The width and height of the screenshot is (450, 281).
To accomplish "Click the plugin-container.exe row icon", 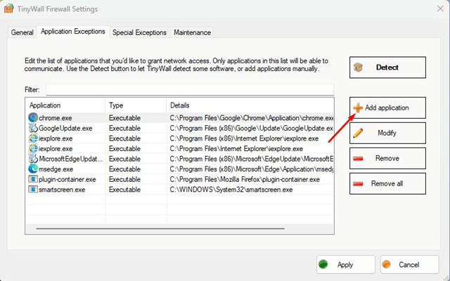I will coord(33,179).
